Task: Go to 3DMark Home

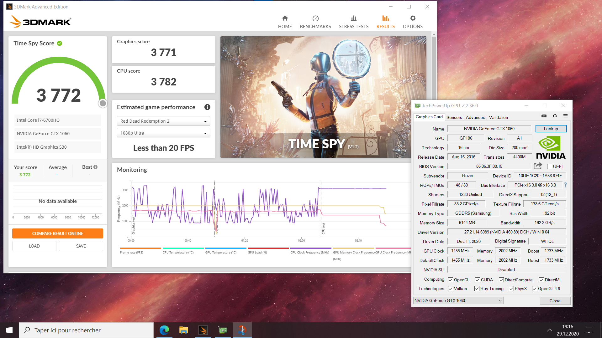Action: tap(285, 22)
